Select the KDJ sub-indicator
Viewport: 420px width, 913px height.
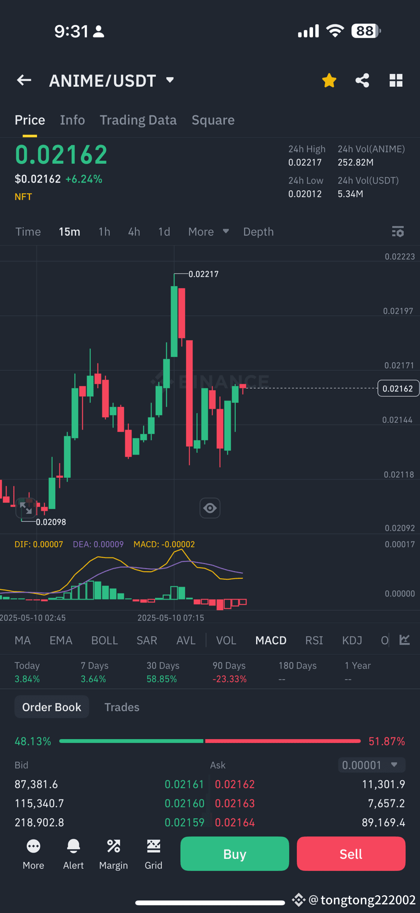click(352, 641)
